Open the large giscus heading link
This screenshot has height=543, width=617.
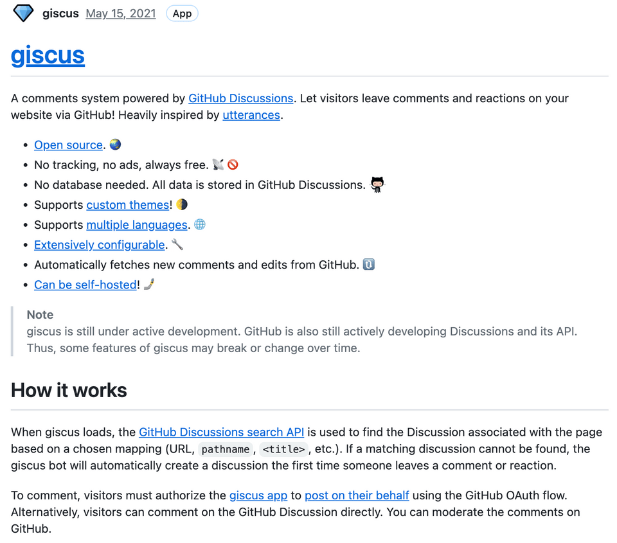48,55
